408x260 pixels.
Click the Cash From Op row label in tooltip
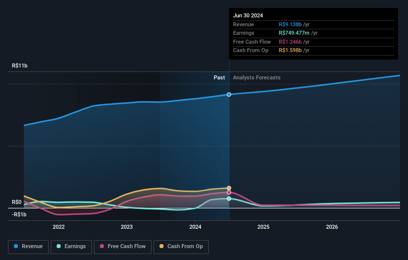[x=250, y=51]
